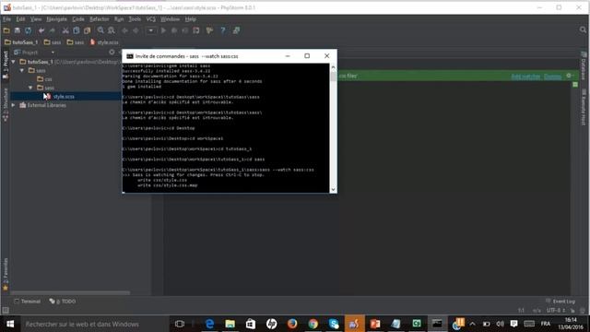The image size is (590, 332).
Task: Click the Open folder icon in PhpStorm toolbar
Action: 6,30
